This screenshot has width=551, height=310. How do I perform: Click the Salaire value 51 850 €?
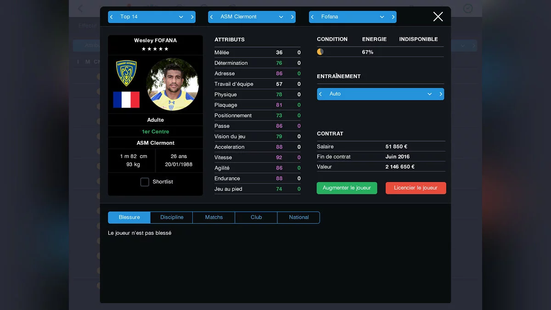(x=397, y=147)
